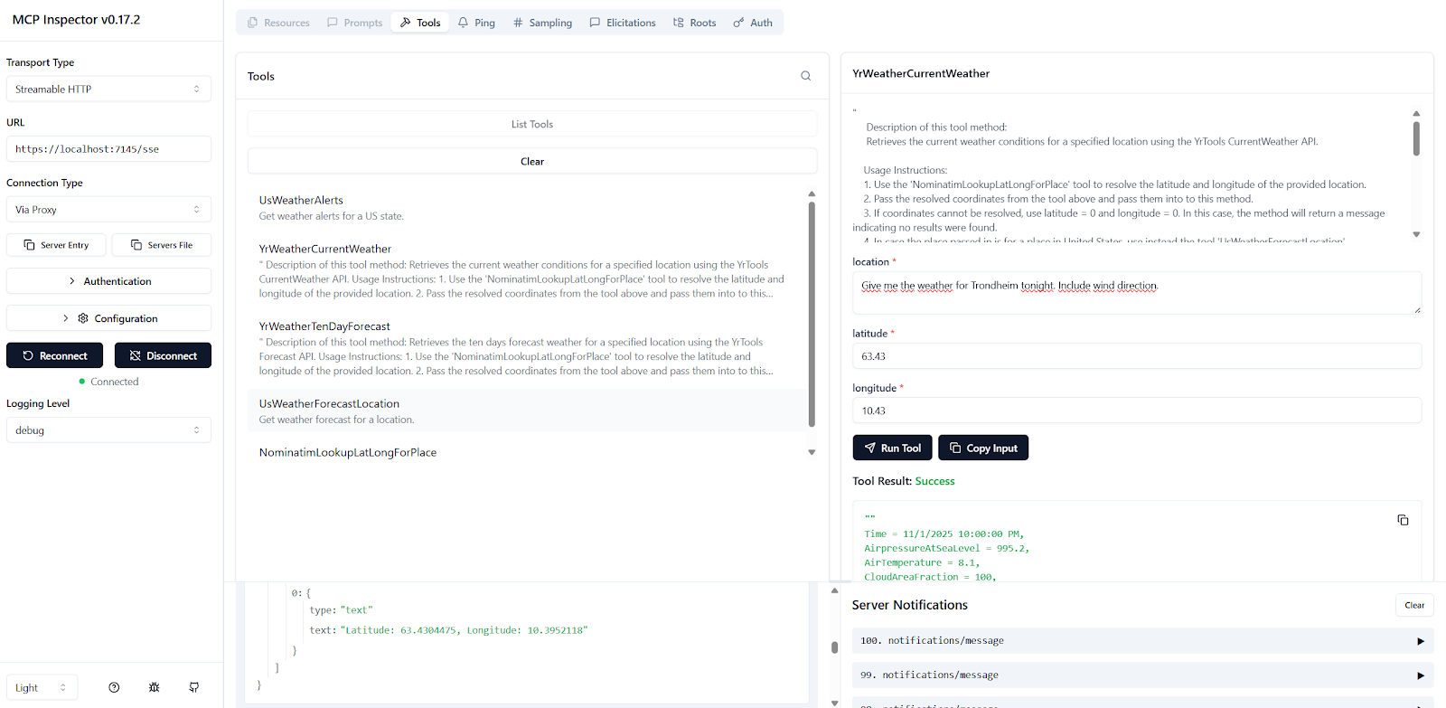Click the Server Entry button
Image resolution: width=1446 pixels, height=708 pixels.
(x=56, y=245)
